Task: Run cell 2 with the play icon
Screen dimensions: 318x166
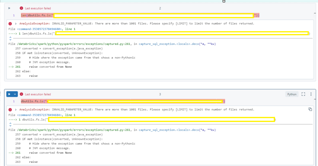Action: click(x=9, y=8)
